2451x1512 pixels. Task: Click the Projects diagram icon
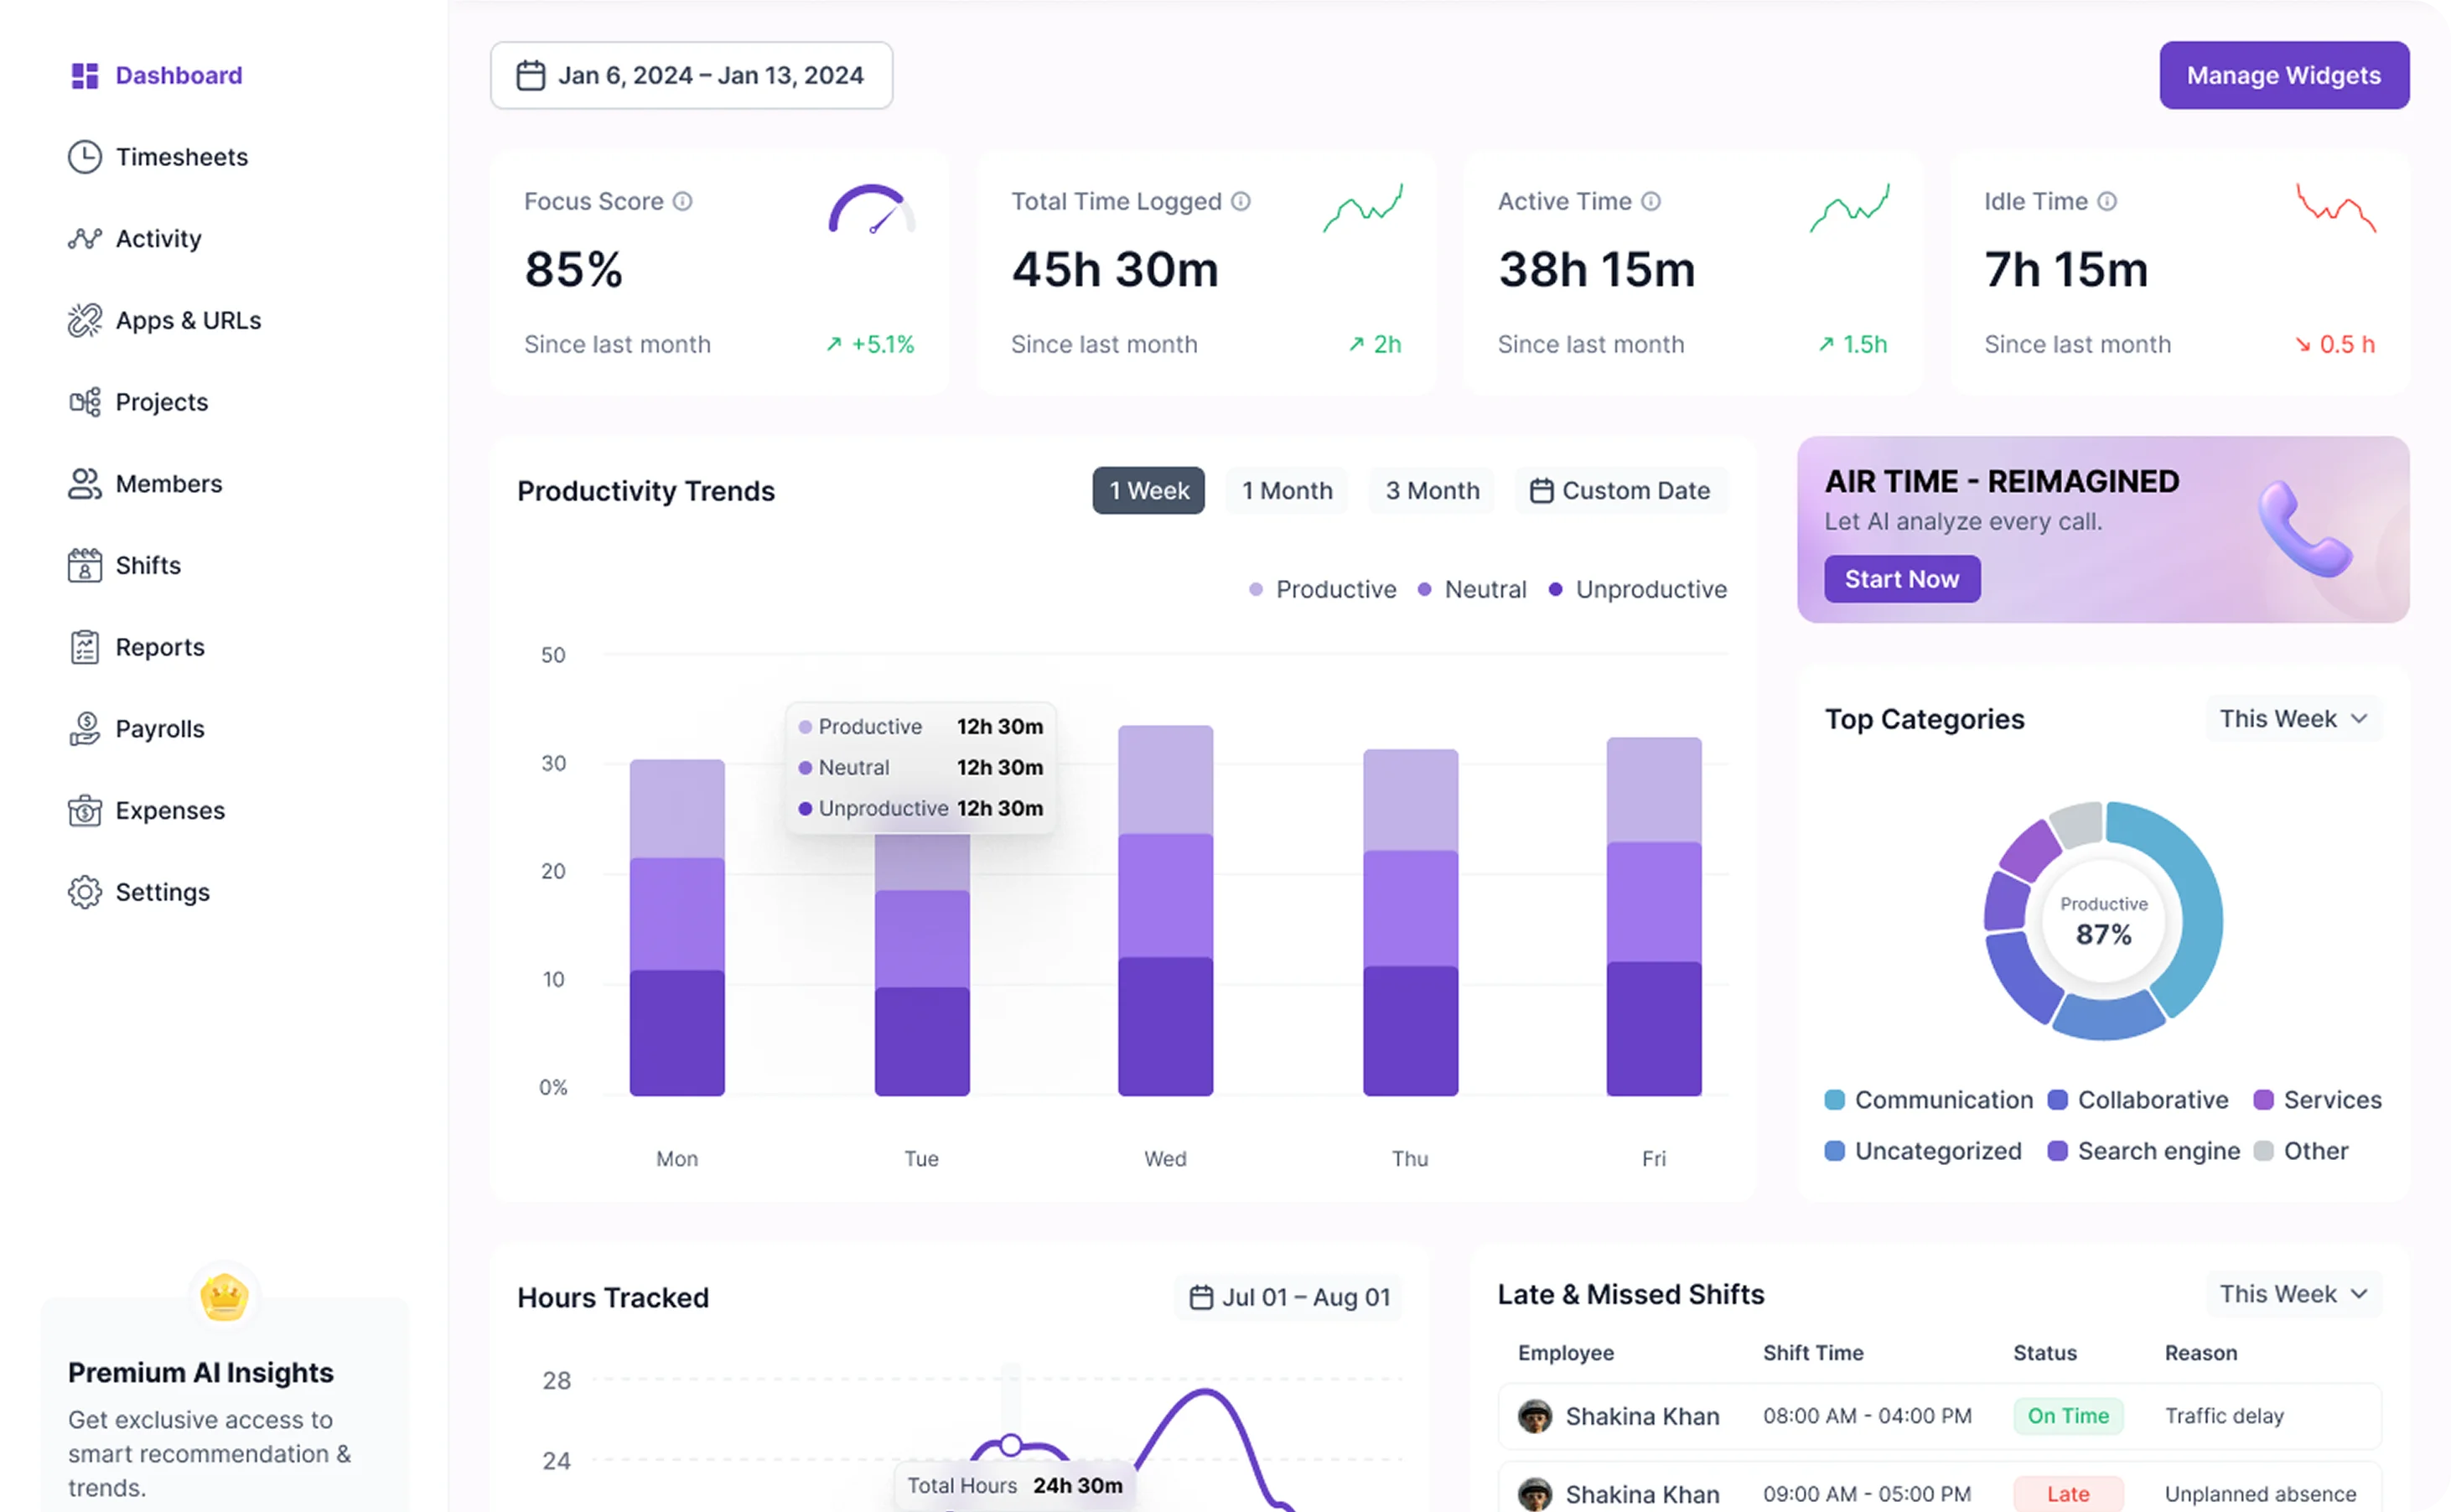(85, 402)
